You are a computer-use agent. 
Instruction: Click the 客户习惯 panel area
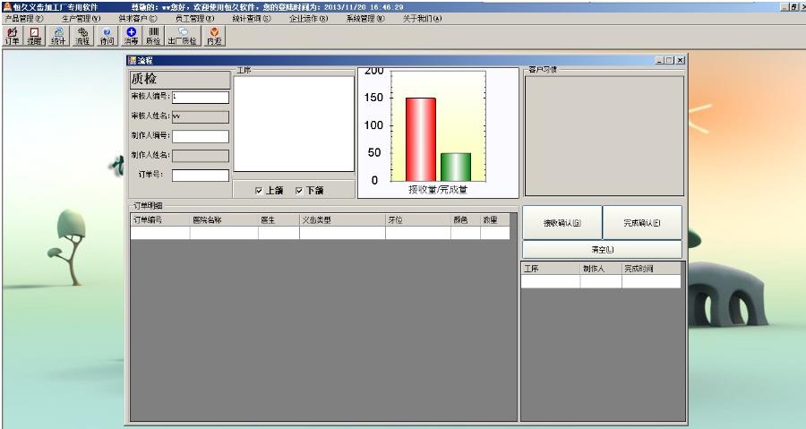click(x=604, y=135)
